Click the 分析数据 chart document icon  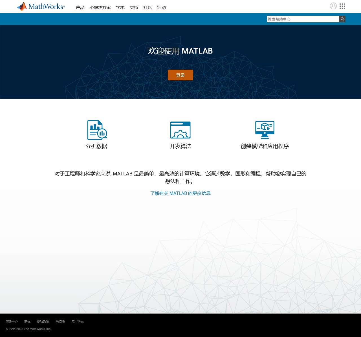[x=97, y=130]
